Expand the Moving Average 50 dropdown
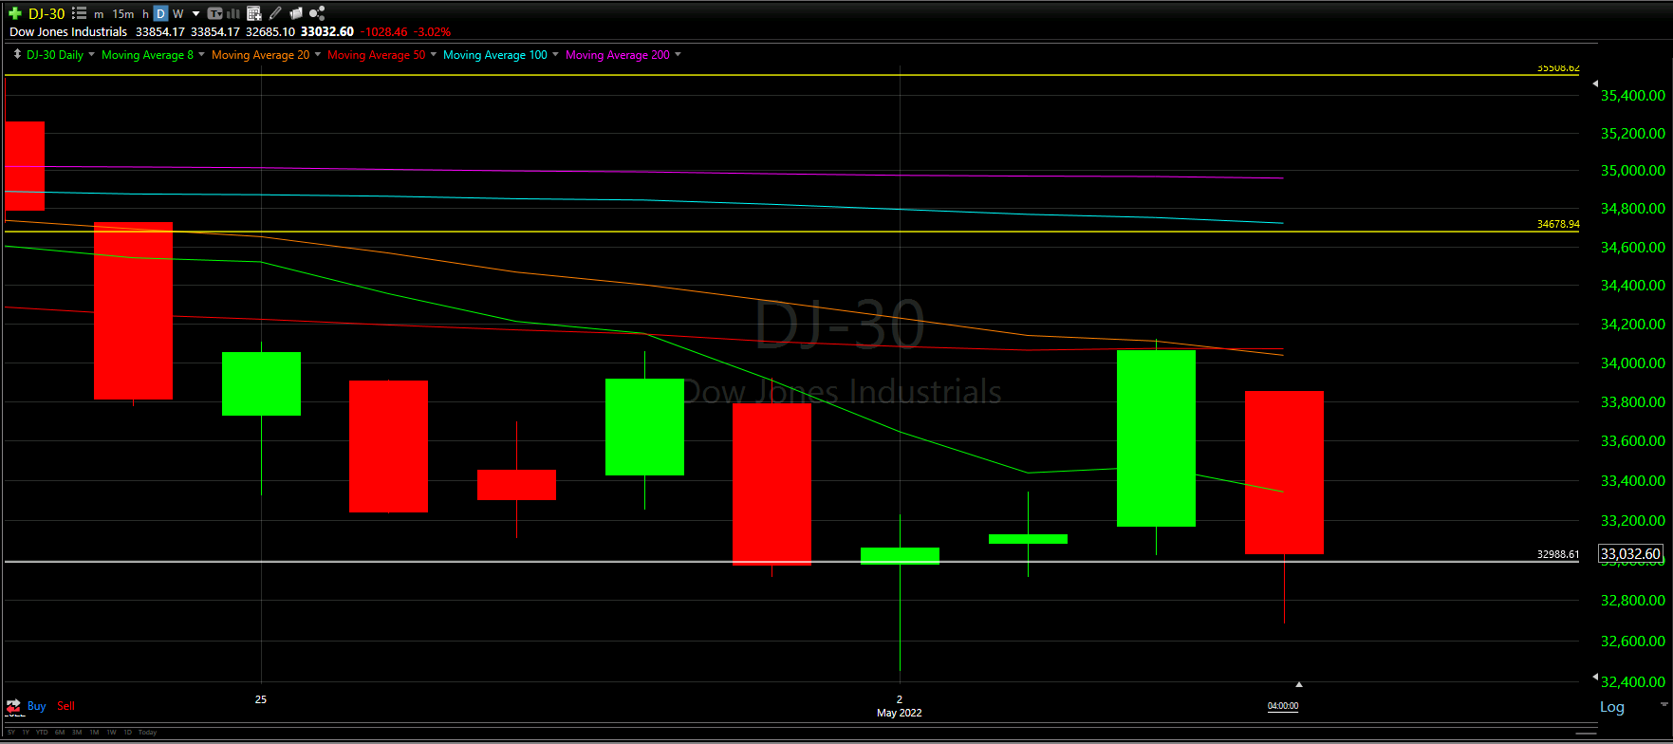Viewport: 1673px width, 744px height. click(x=434, y=54)
